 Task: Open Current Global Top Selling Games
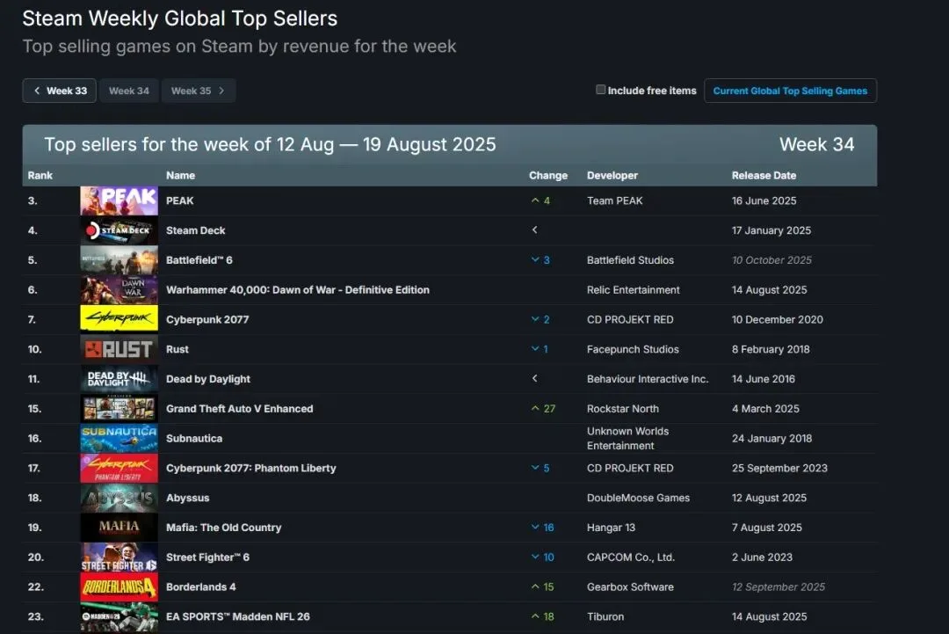pyautogui.click(x=790, y=91)
